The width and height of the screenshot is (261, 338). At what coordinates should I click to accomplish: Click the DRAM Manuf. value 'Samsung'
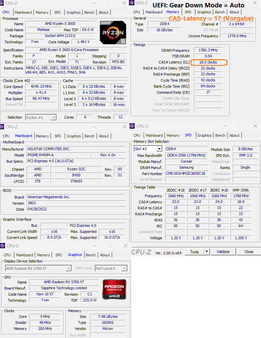click(x=186, y=167)
